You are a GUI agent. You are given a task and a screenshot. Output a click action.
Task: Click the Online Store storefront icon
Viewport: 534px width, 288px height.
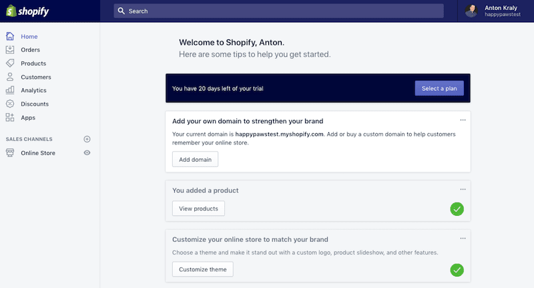coord(10,153)
